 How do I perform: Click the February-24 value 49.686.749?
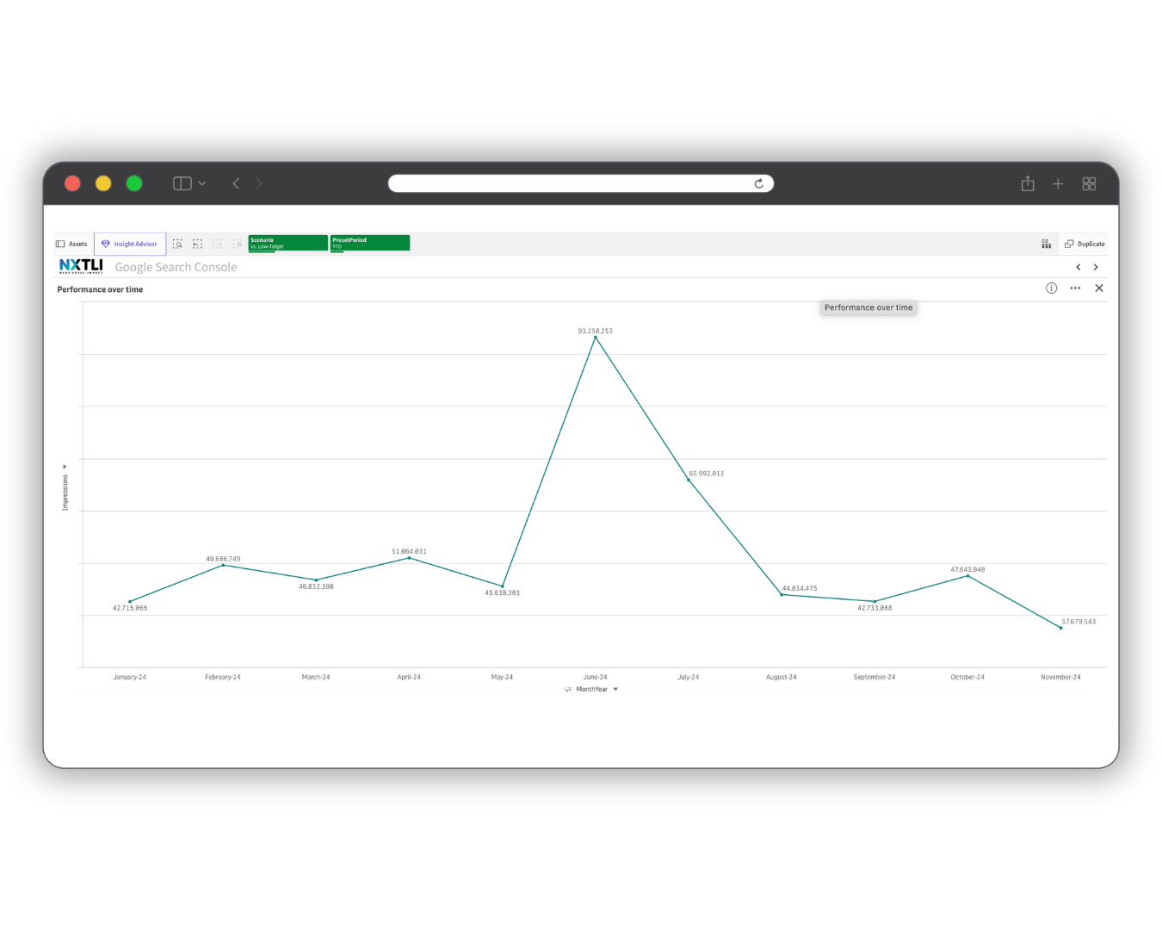point(223,559)
